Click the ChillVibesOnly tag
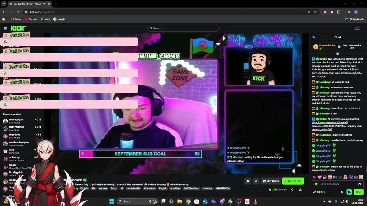Viewport: 367px width, 206px height. click(191, 189)
